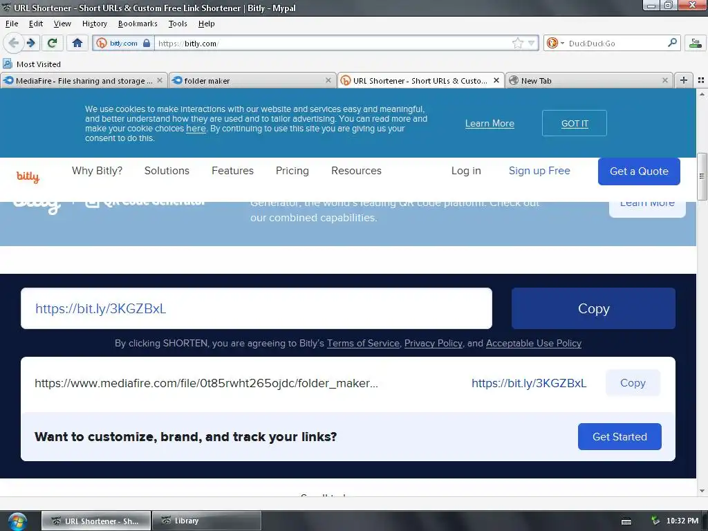Open the address bar history dropdown arrow

532,44
